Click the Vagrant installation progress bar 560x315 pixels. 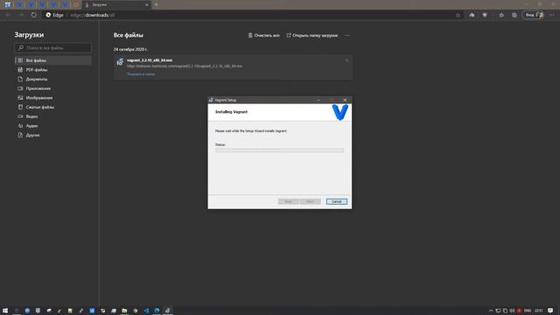point(280,150)
